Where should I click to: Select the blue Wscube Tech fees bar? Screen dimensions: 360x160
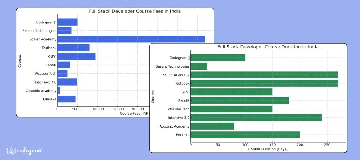click(x=62, y=74)
